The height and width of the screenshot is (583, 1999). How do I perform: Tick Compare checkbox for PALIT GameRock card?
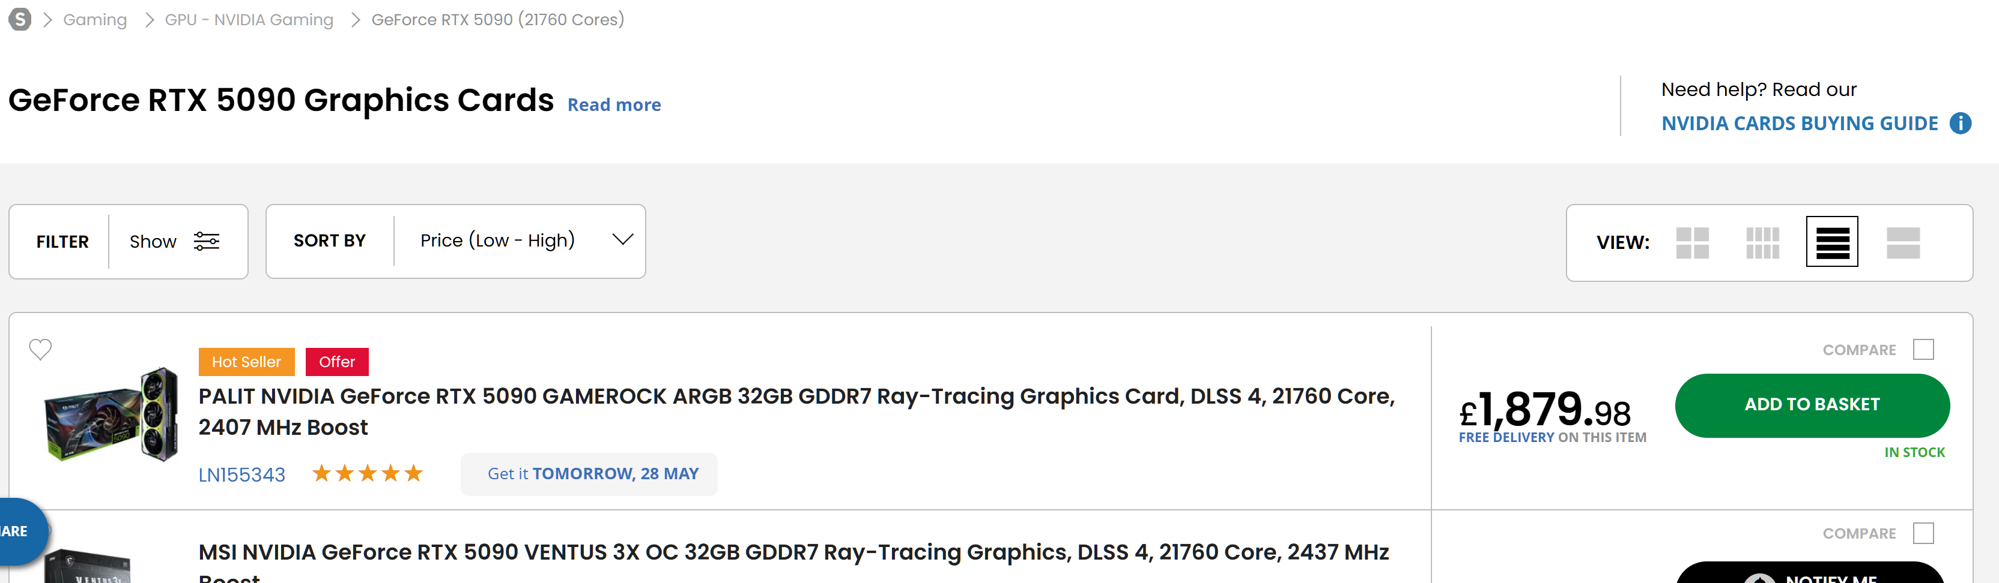click(x=1923, y=350)
